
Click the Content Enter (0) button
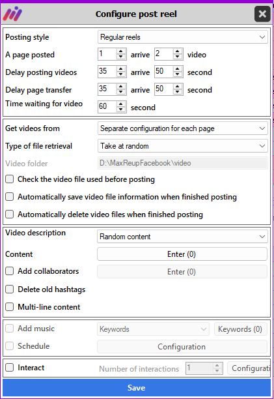click(182, 254)
